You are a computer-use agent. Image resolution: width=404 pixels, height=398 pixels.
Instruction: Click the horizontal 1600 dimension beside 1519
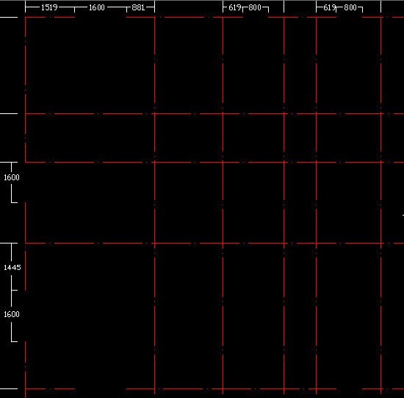97,7
